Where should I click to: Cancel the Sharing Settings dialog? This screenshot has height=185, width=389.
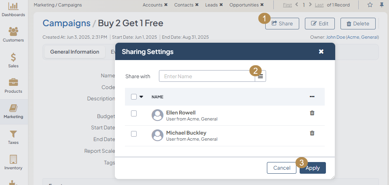coord(281,168)
